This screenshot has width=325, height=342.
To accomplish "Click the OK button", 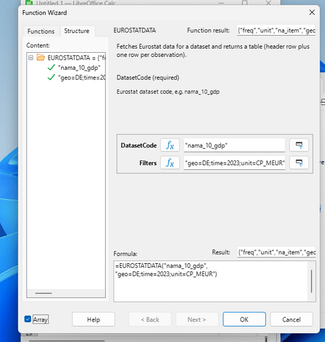I will (244, 319).
